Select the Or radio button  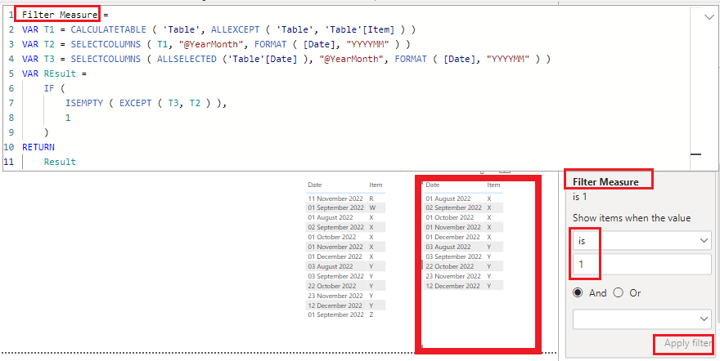coord(618,292)
